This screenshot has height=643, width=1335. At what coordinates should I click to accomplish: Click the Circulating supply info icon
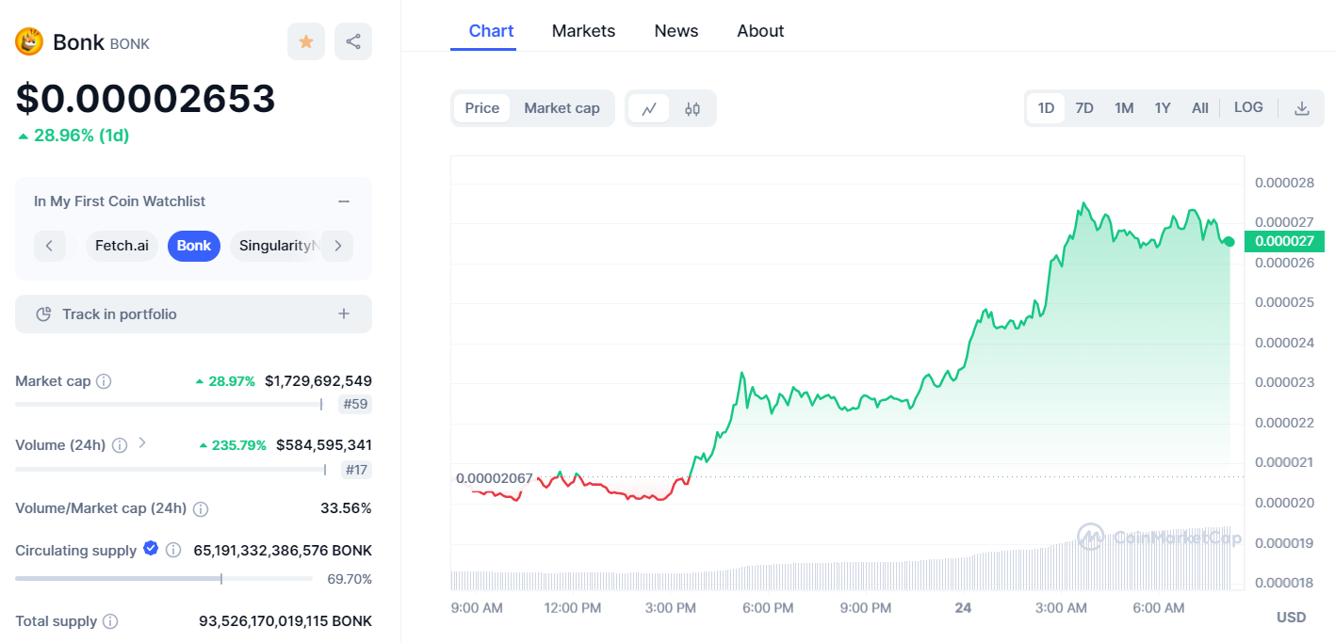click(173, 550)
